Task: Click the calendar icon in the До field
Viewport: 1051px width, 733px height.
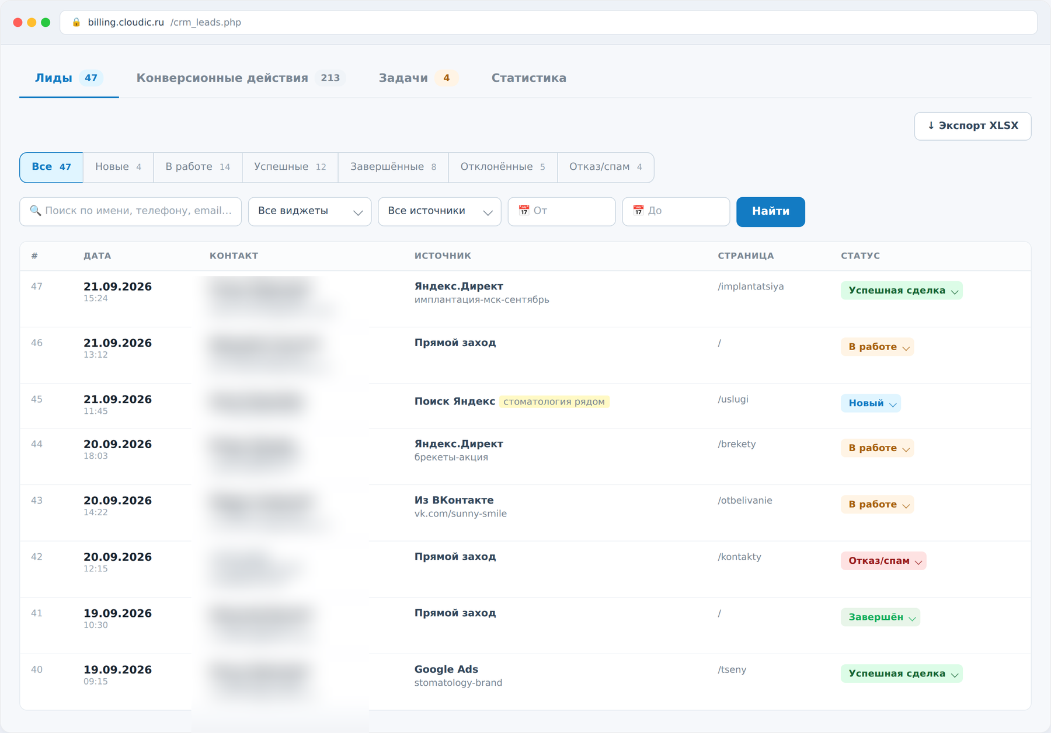Action: point(638,211)
